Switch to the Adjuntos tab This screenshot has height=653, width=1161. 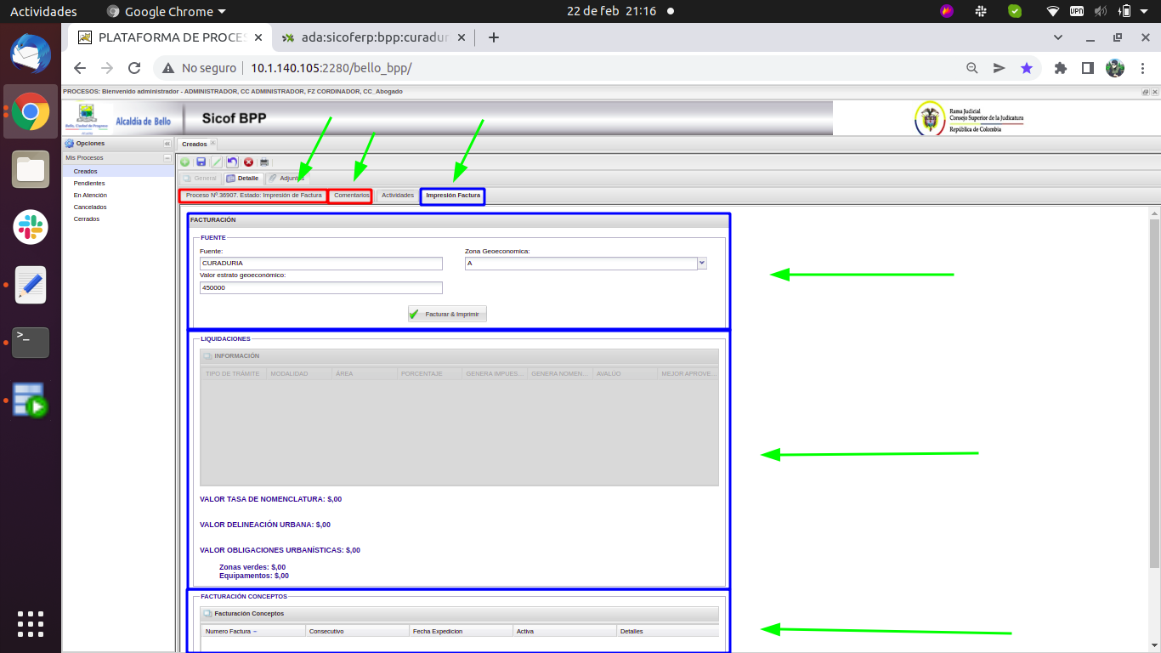[x=286, y=179]
